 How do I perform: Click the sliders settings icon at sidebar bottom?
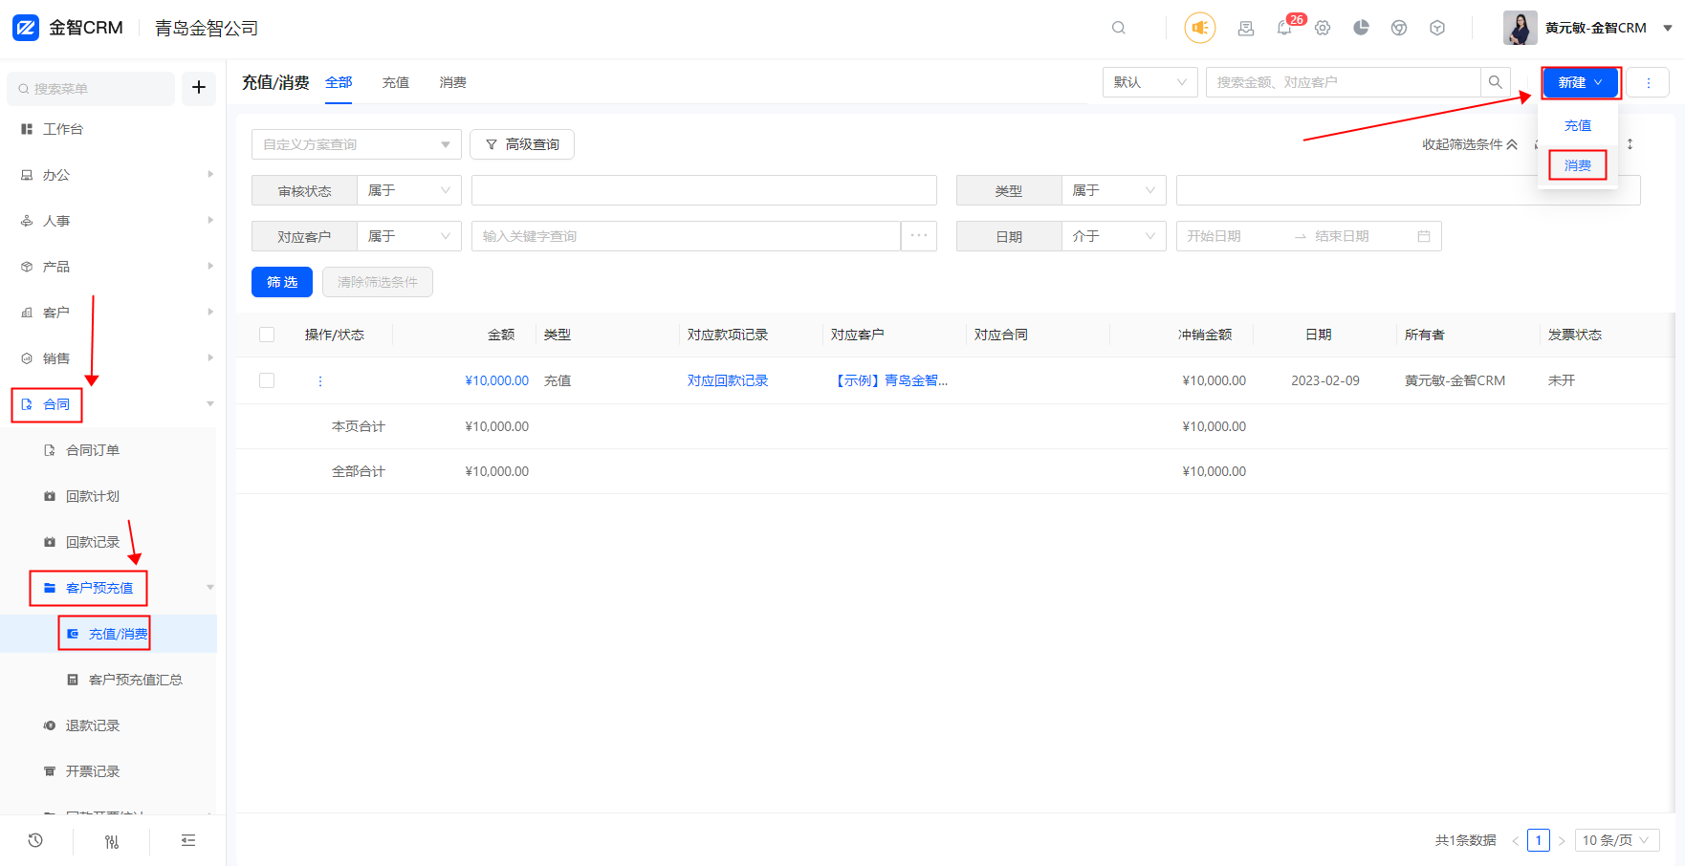pos(112,841)
